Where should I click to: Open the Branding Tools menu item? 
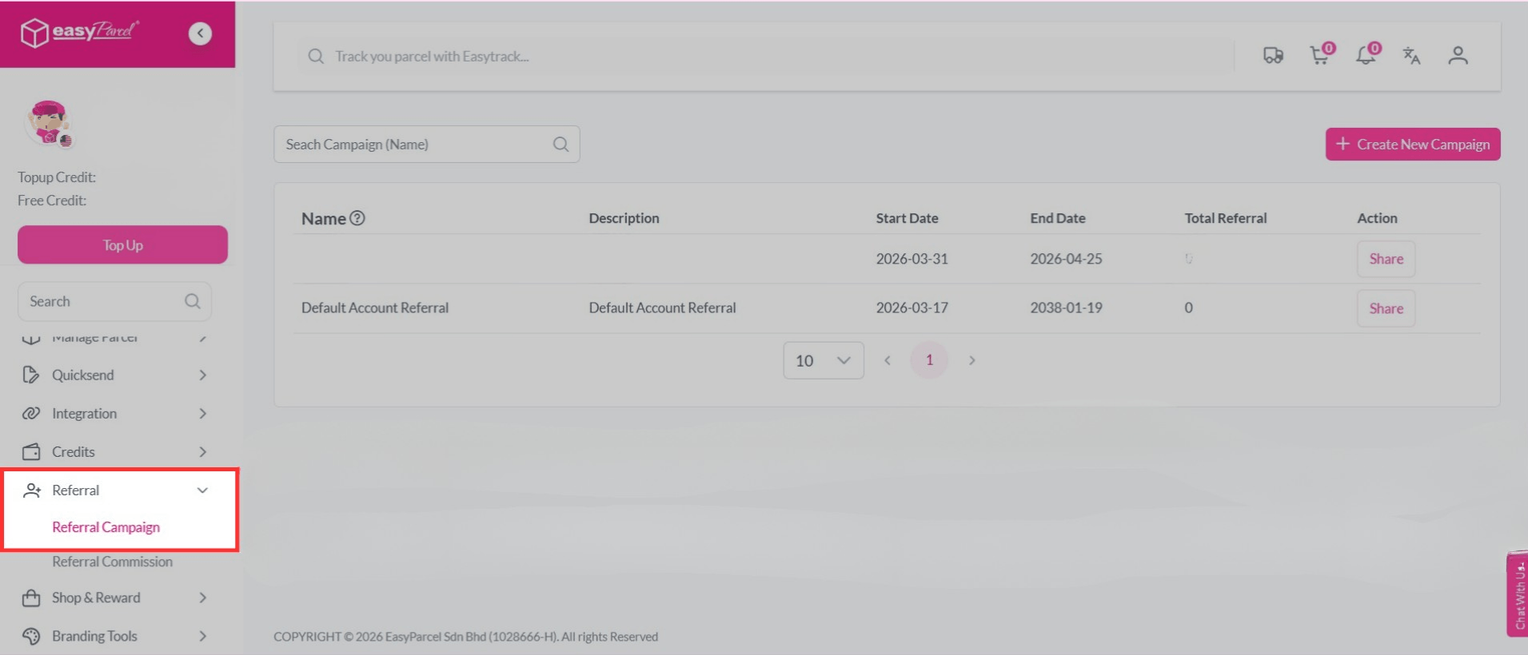(x=117, y=636)
